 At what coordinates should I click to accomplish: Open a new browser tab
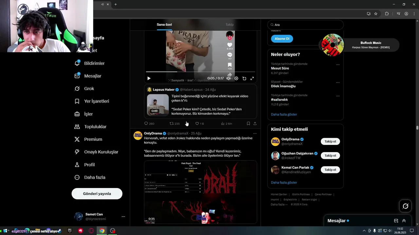point(116,4)
